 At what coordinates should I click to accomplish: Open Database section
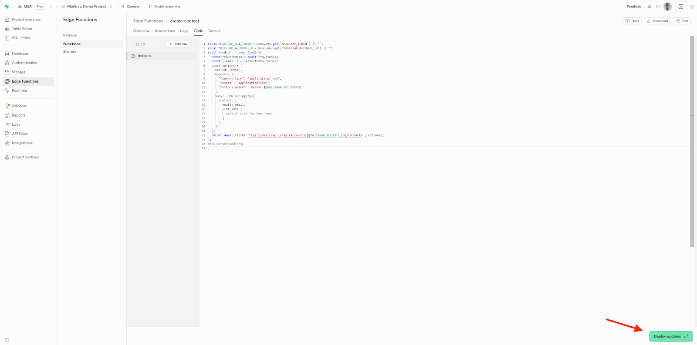pos(20,54)
